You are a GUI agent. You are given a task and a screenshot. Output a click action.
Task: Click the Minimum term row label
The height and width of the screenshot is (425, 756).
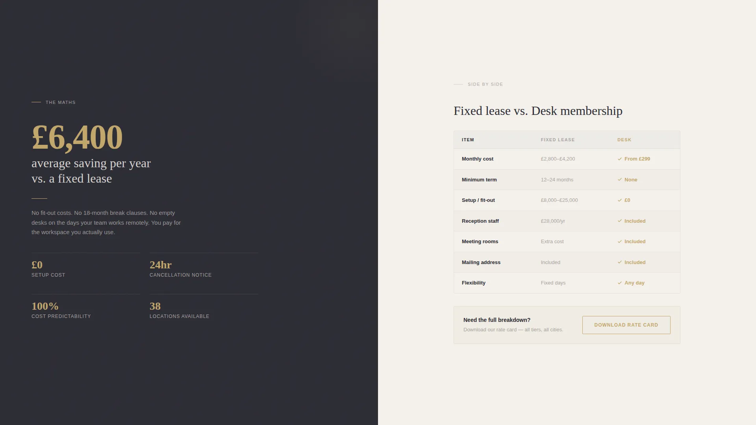click(x=479, y=180)
